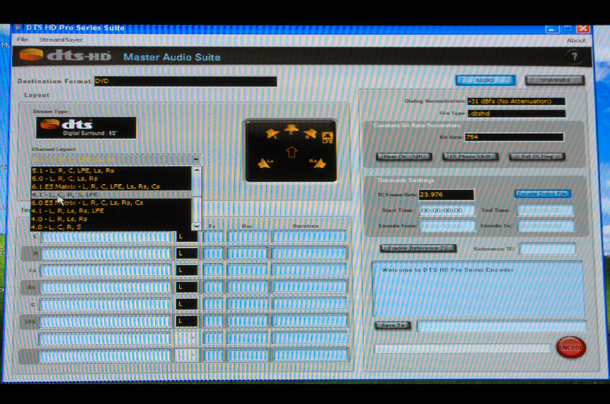Collapse the Channel Layout dropdown arrow
The height and width of the screenshot is (404, 610).
[x=196, y=159]
